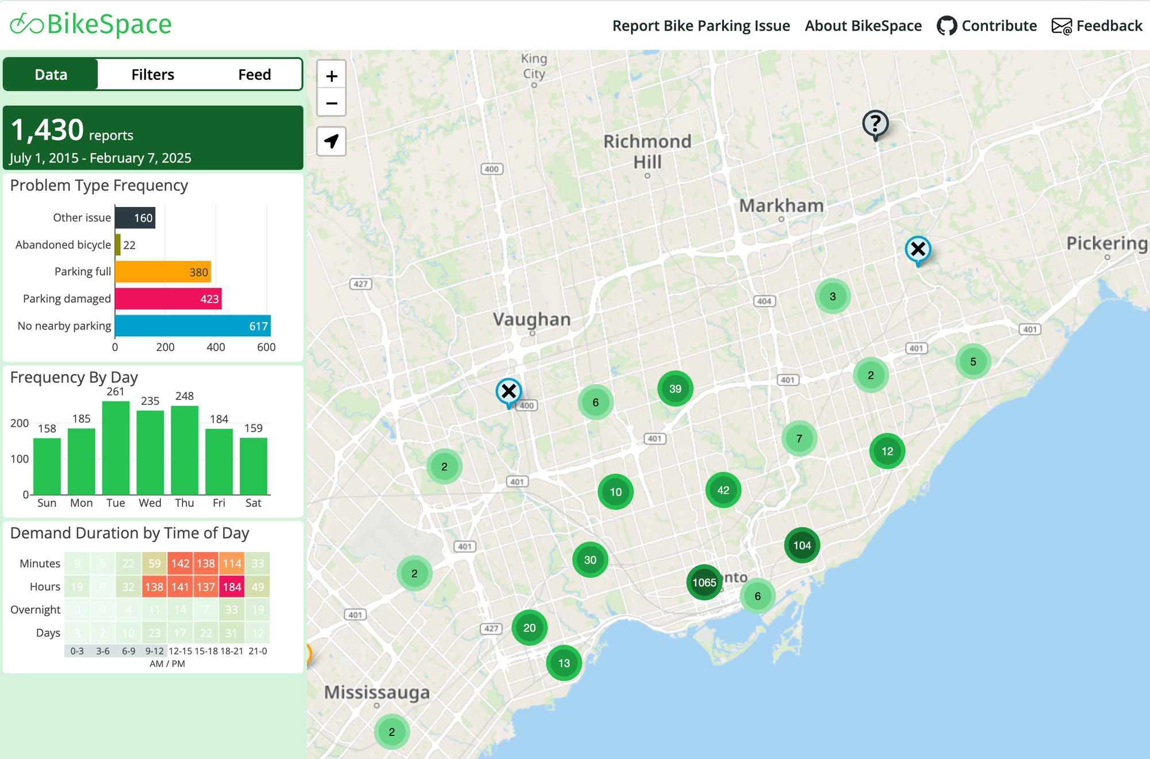Click the Feedback envelope icon
The image size is (1150, 759).
click(1061, 26)
